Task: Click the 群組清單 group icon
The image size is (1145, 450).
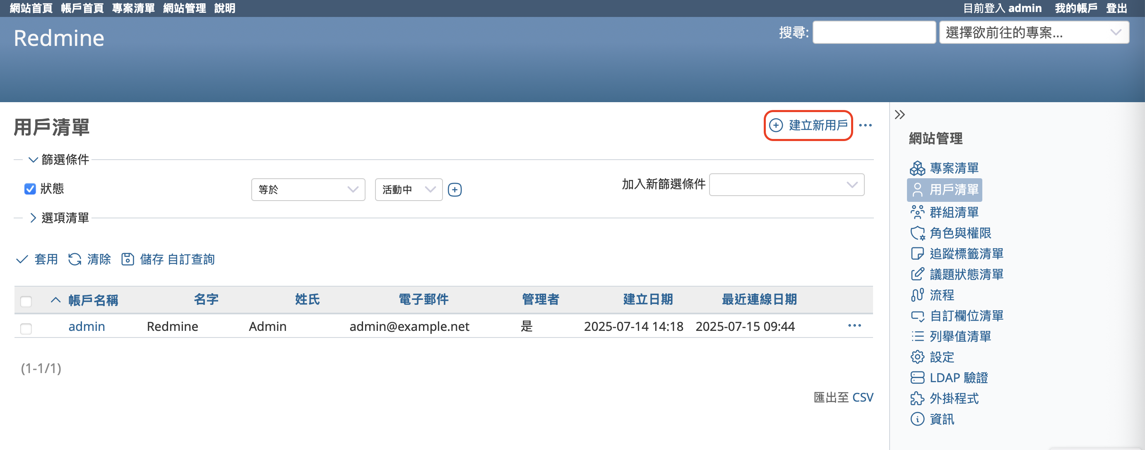Action: click(917, 212)
